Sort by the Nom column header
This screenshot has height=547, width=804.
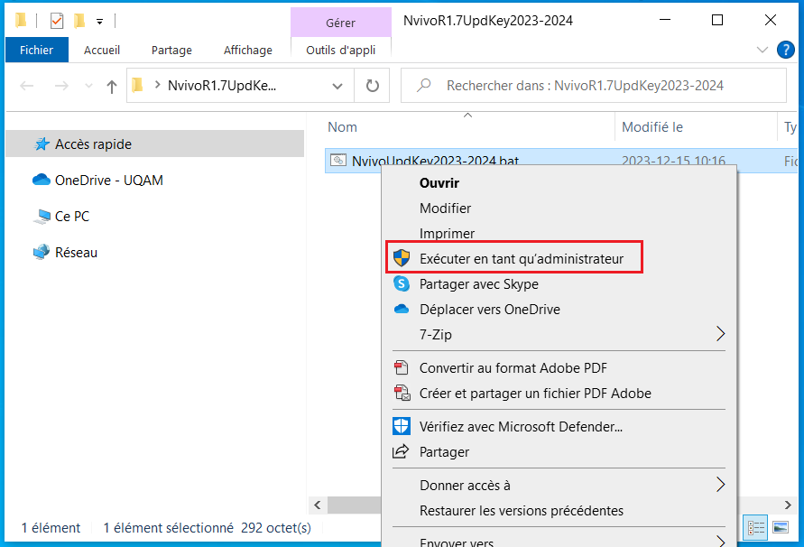click(x=343, y=127)
